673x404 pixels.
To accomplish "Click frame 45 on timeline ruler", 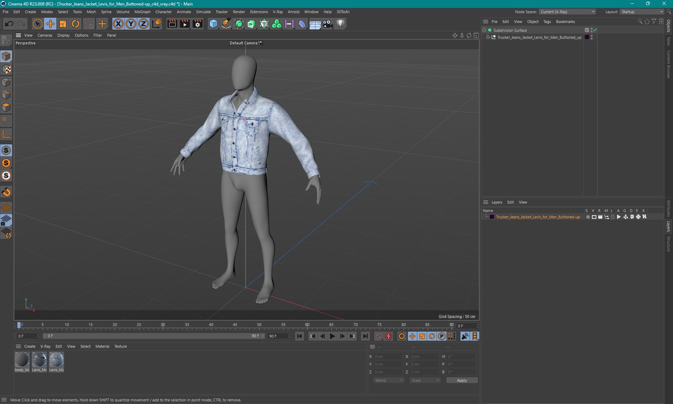I will coord(235,325).
